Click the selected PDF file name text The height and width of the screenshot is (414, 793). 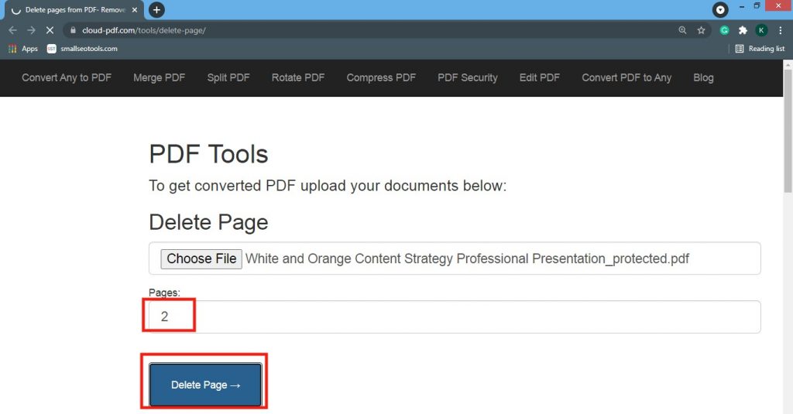(467, 258)
